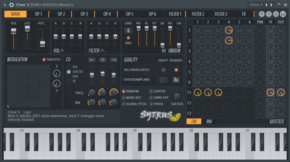Select next preset arrow

pyautogui.click(x=272, y=5)
